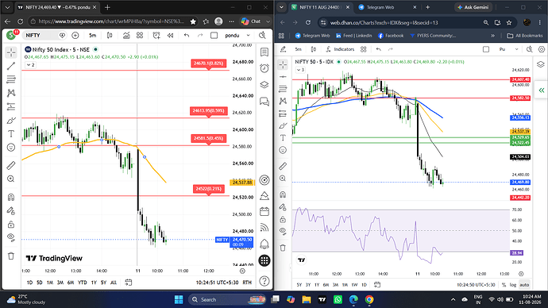Change the 5m interval in Dhan chart toolbar
Viewport: 548px width, 308px height.
coord(298,49)
